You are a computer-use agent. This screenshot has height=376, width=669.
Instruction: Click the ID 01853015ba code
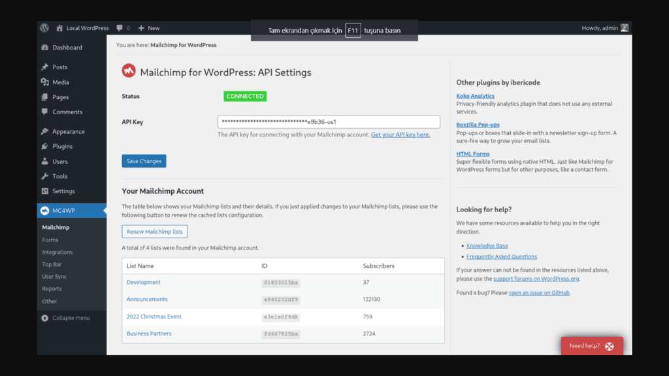[x=281, y=283]
